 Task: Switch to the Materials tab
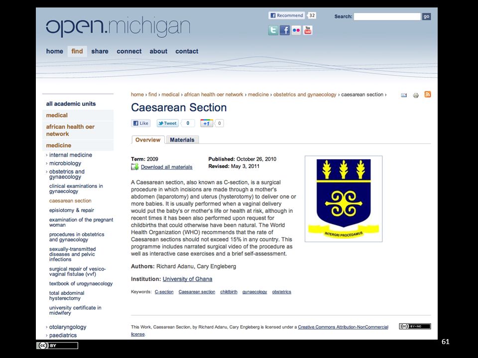click(182, 140)
